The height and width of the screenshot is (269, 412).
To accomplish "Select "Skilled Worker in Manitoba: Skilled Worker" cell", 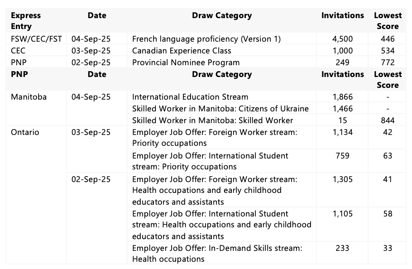I will click(212, 120).
